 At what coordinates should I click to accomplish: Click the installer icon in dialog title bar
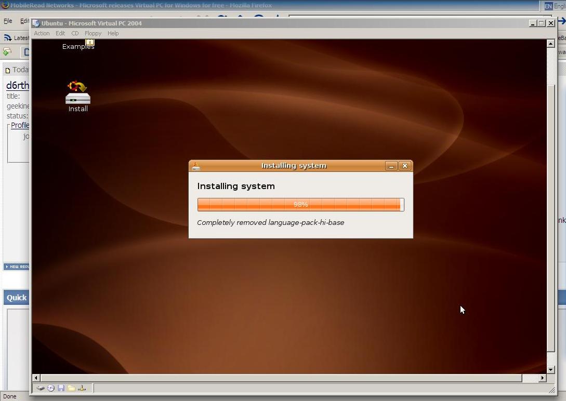pyautogui.click(x=195, y=166)
